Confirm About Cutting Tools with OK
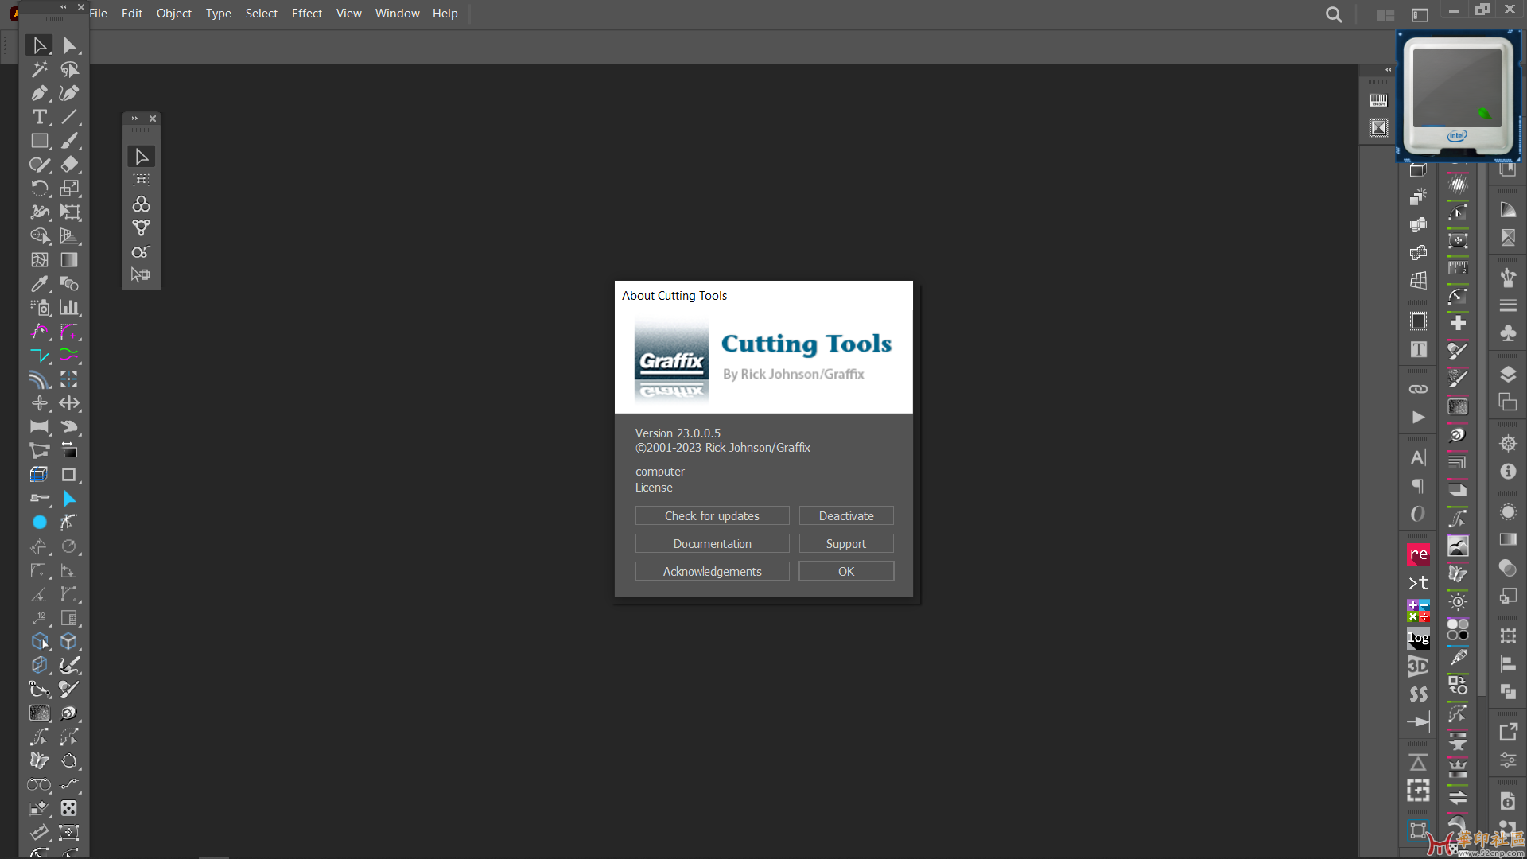Screen dimensions: 1527x859 846,571
